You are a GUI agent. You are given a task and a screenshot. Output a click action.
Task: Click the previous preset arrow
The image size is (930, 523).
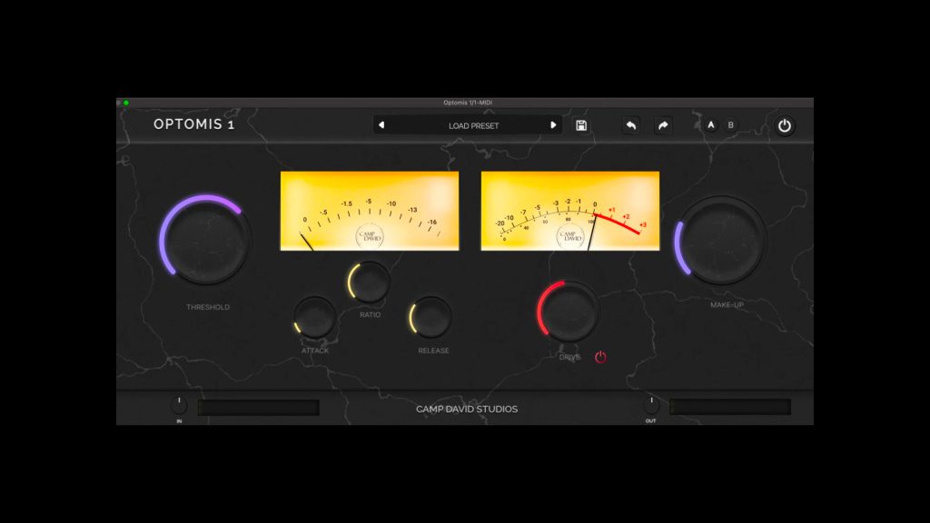tap(381, 125)
